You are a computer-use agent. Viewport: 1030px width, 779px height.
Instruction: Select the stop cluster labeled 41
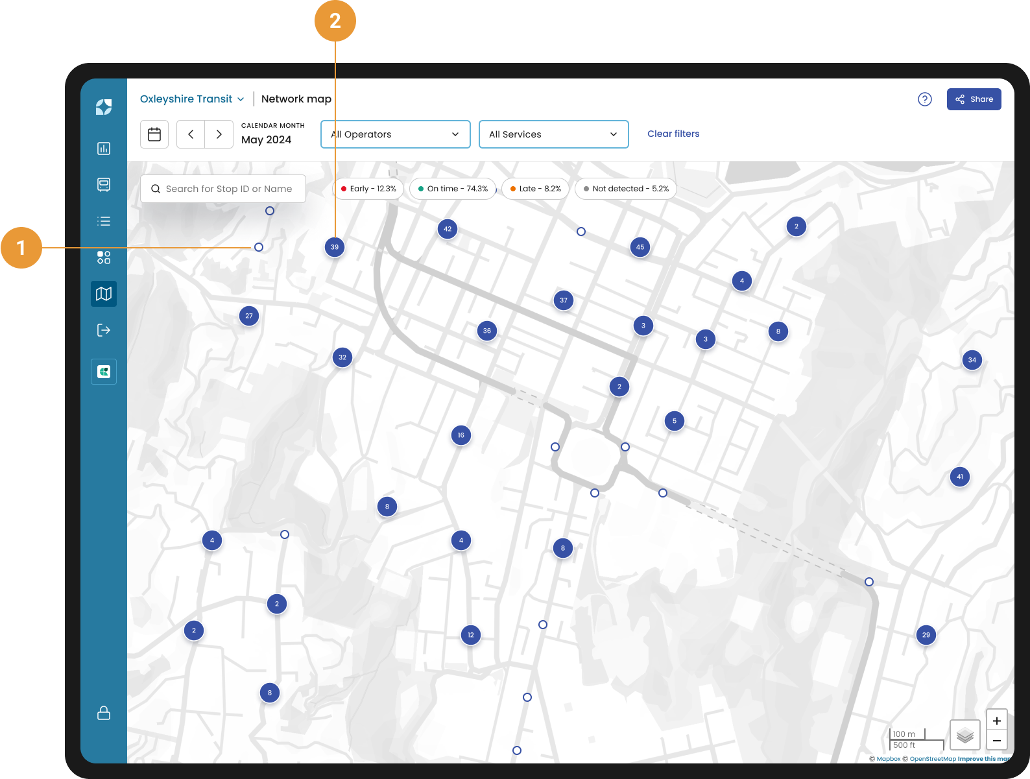(960, 477)
